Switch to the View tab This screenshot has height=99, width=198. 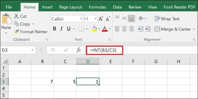coord(152,7)
